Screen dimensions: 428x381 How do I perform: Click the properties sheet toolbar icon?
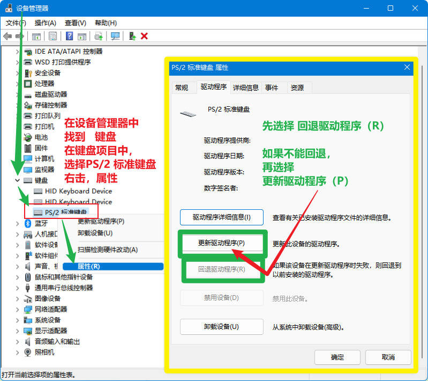52,36
